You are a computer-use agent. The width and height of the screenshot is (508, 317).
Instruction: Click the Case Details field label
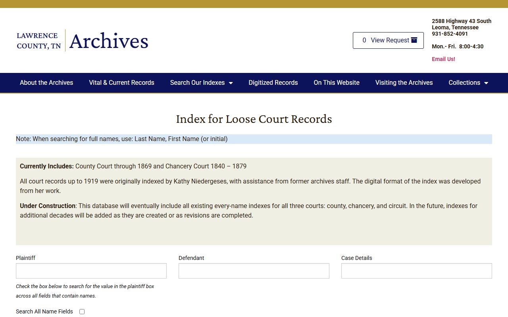pyautogui.click(x=357, y=258)
